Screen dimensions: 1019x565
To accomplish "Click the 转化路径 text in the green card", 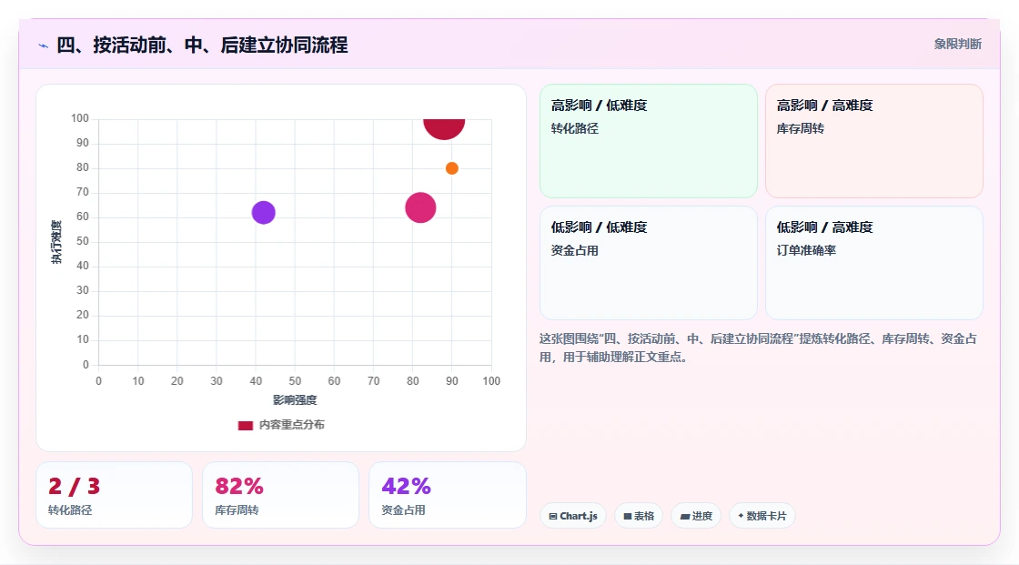I will pos(574,128).
